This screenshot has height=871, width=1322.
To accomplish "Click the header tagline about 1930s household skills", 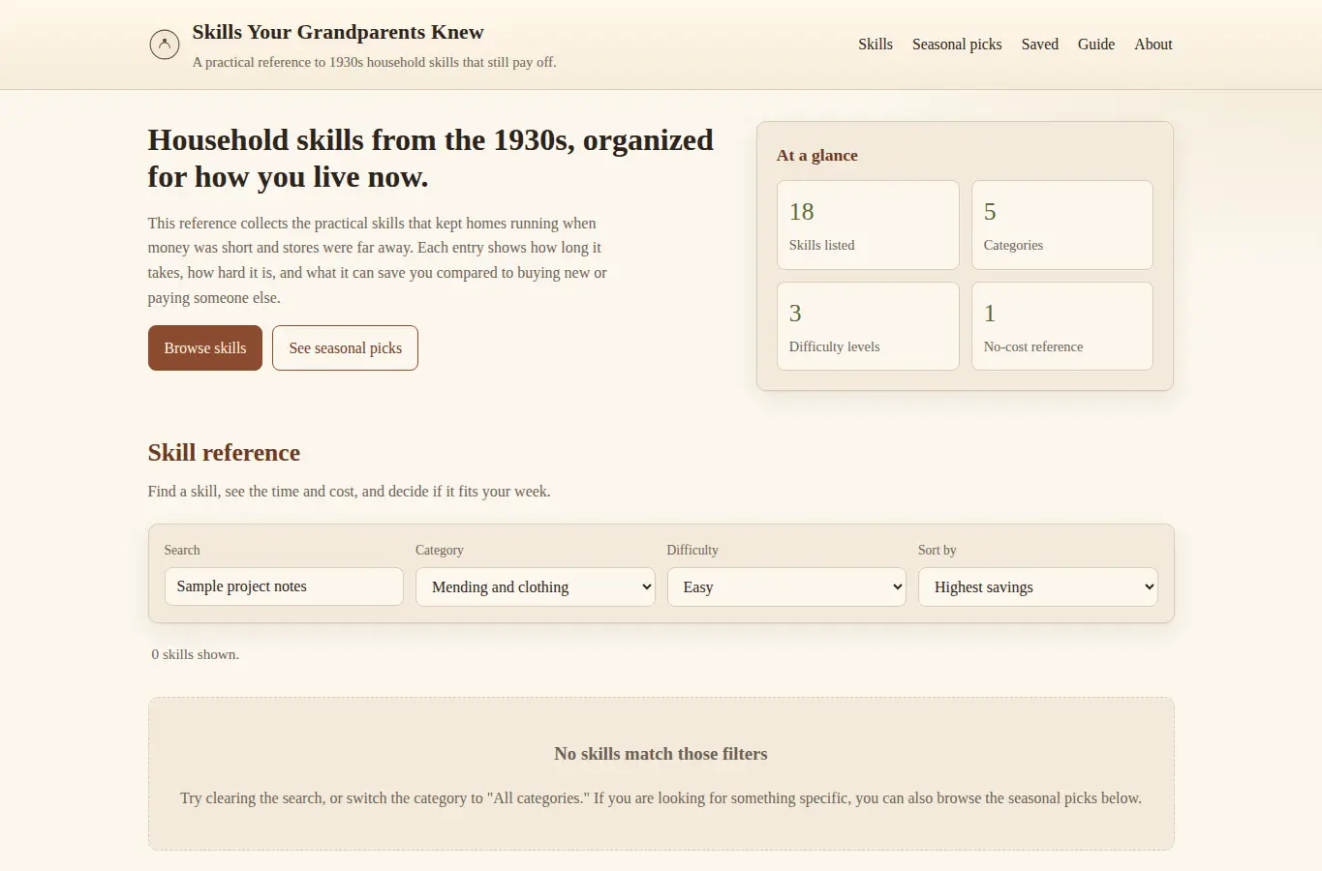I will (x=374, y=62).
